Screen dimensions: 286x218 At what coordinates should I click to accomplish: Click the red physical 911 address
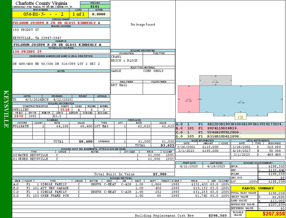point(27,52)
